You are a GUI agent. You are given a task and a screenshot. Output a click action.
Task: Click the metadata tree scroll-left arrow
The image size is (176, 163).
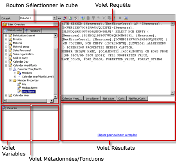[x=5, y=101]
